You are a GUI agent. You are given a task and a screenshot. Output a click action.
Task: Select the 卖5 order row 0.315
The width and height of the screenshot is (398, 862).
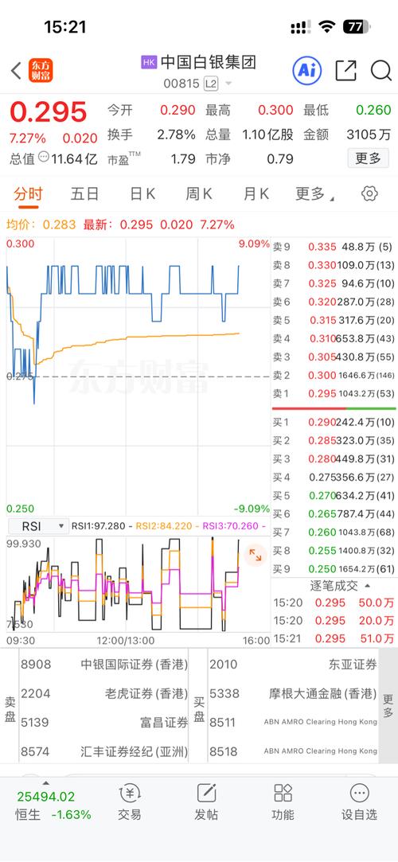pyautogui.click(x=334, y=321)
